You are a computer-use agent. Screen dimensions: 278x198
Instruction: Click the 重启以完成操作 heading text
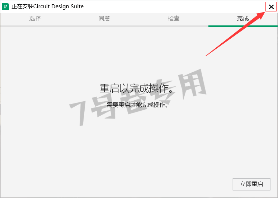[x=137, y=88]
